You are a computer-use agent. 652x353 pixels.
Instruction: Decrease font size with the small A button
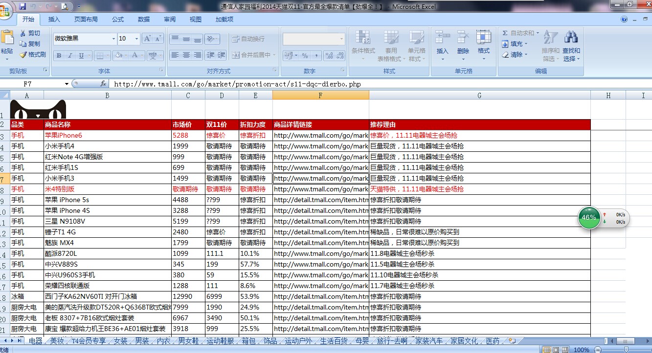coord(158,39)
